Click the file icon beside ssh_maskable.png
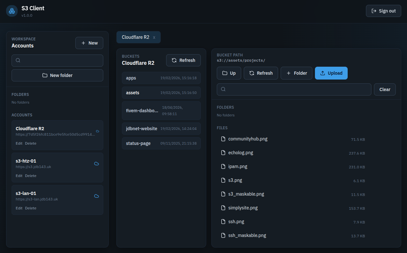Viewport: 407px width, 253px height. (x=223, y=235)
